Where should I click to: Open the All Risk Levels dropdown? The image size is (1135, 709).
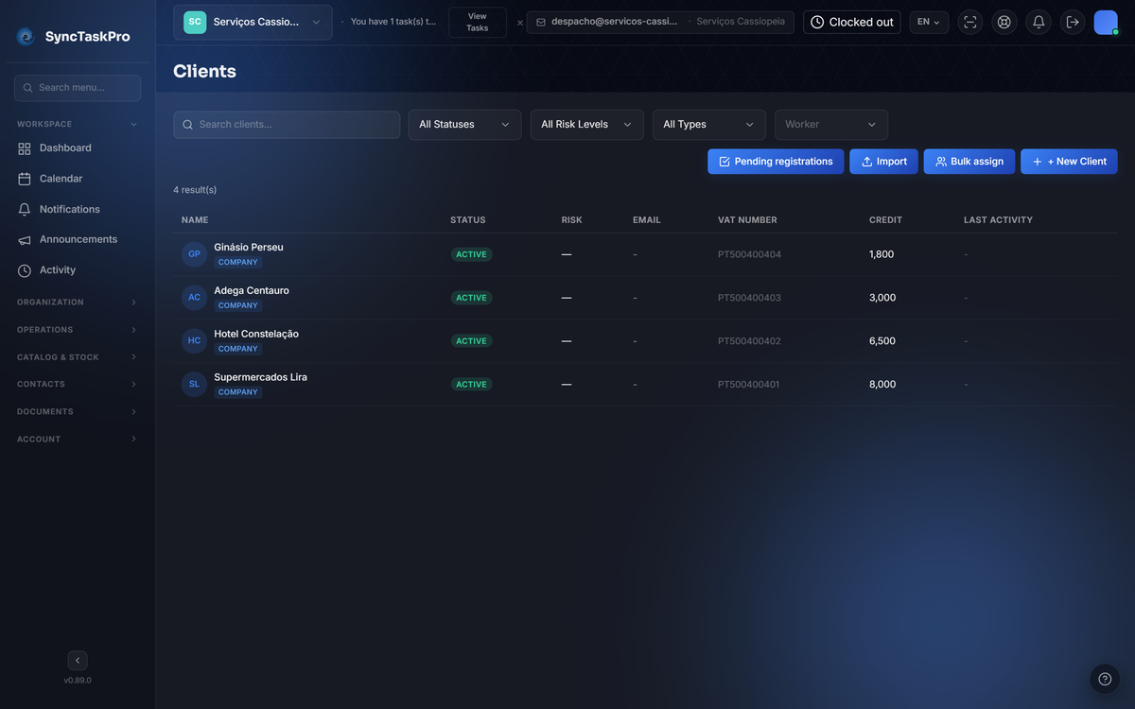586,125
